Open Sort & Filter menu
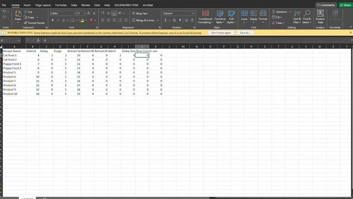 (297, 17)
